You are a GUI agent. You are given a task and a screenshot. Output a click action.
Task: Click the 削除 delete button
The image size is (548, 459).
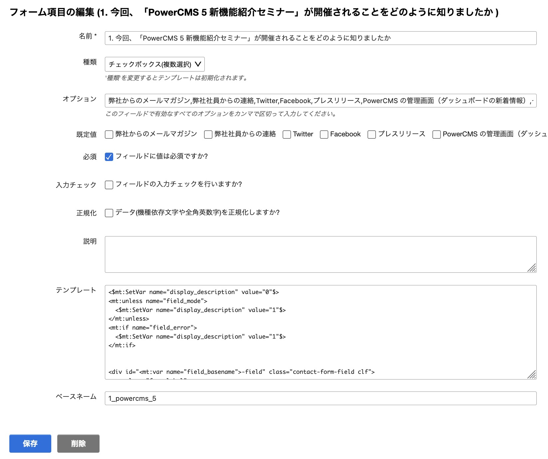78,443
